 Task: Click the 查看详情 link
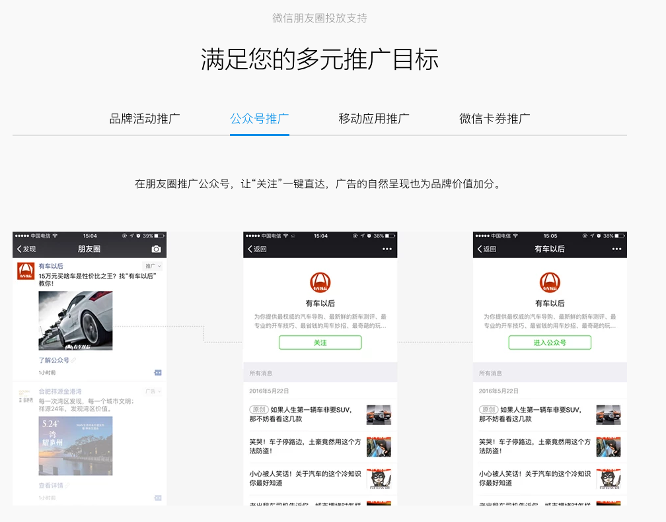coord(54,485)
